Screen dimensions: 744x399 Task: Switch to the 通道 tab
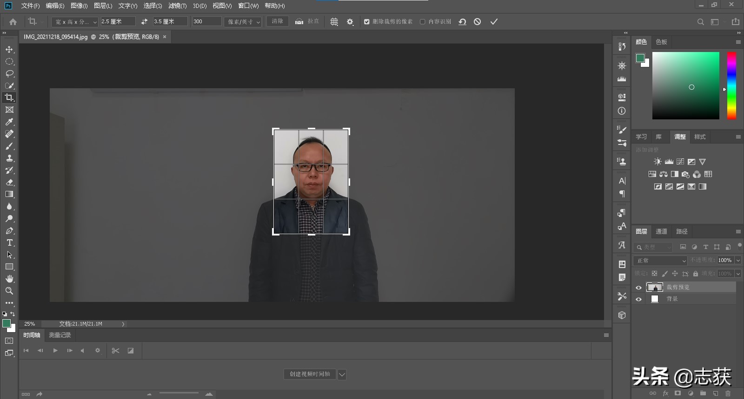661,231
